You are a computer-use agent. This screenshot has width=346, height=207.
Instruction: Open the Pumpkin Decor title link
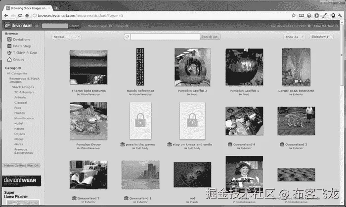point(88,144)
